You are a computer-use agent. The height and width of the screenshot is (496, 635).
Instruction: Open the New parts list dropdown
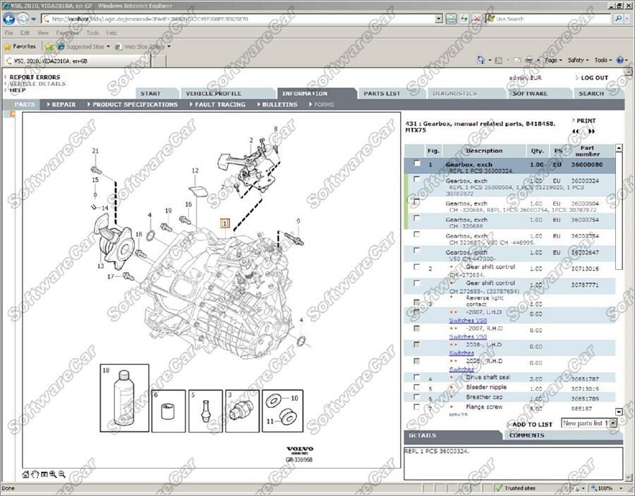point(612,423)
